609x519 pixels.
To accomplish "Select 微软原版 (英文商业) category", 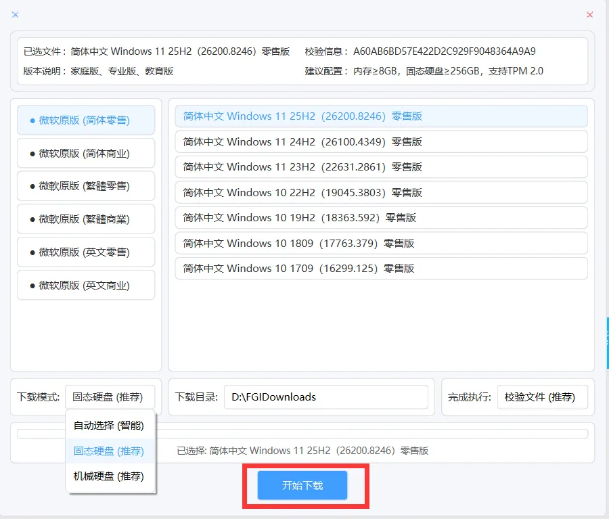I will coord(86,285).
